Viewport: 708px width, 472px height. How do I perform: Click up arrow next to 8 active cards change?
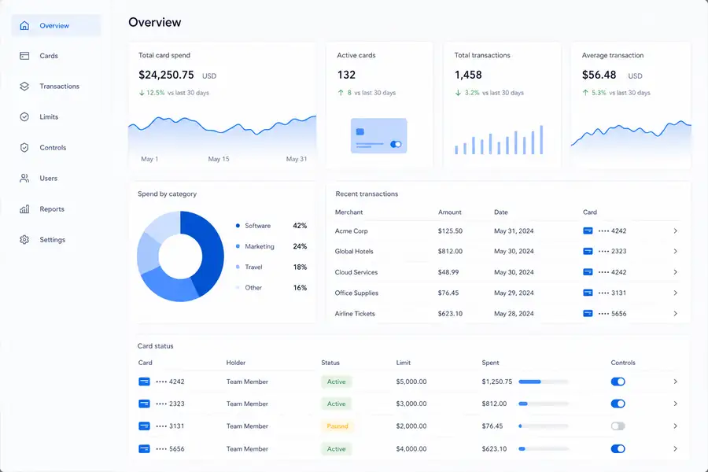[341, 93]
